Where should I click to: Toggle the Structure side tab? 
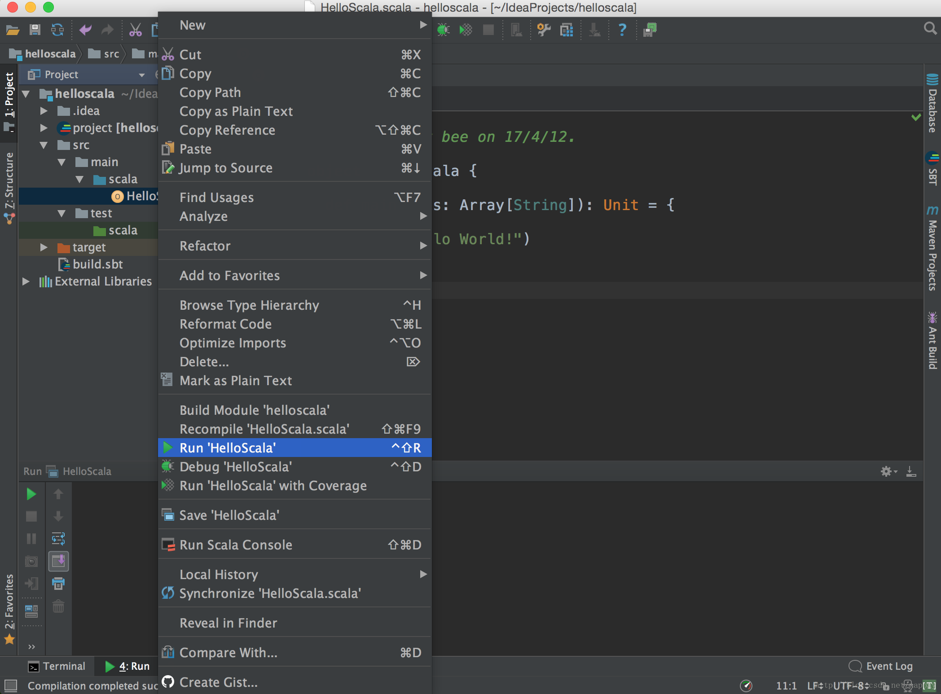point(9,188)
